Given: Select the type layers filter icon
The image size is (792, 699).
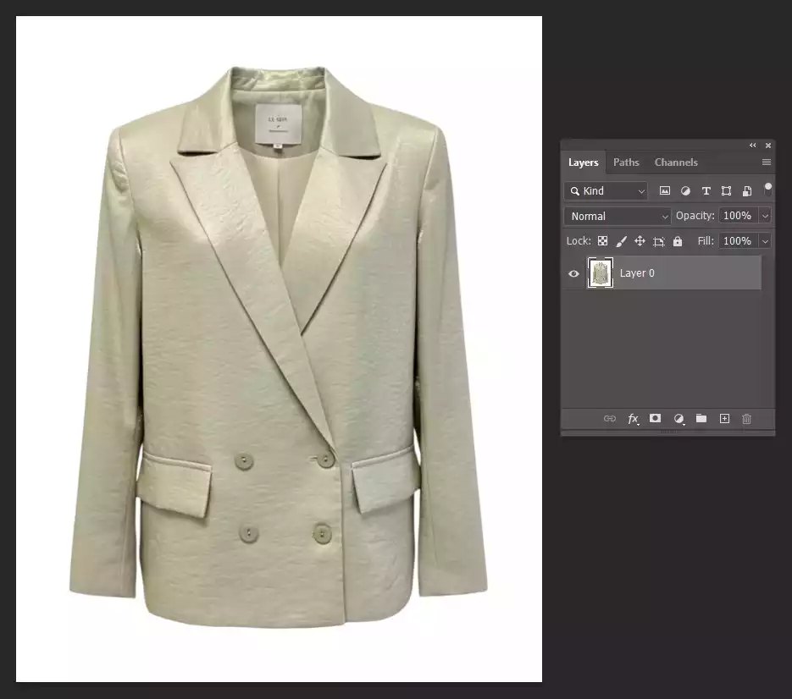Looking at the screenshot, I should coord(706,190).
